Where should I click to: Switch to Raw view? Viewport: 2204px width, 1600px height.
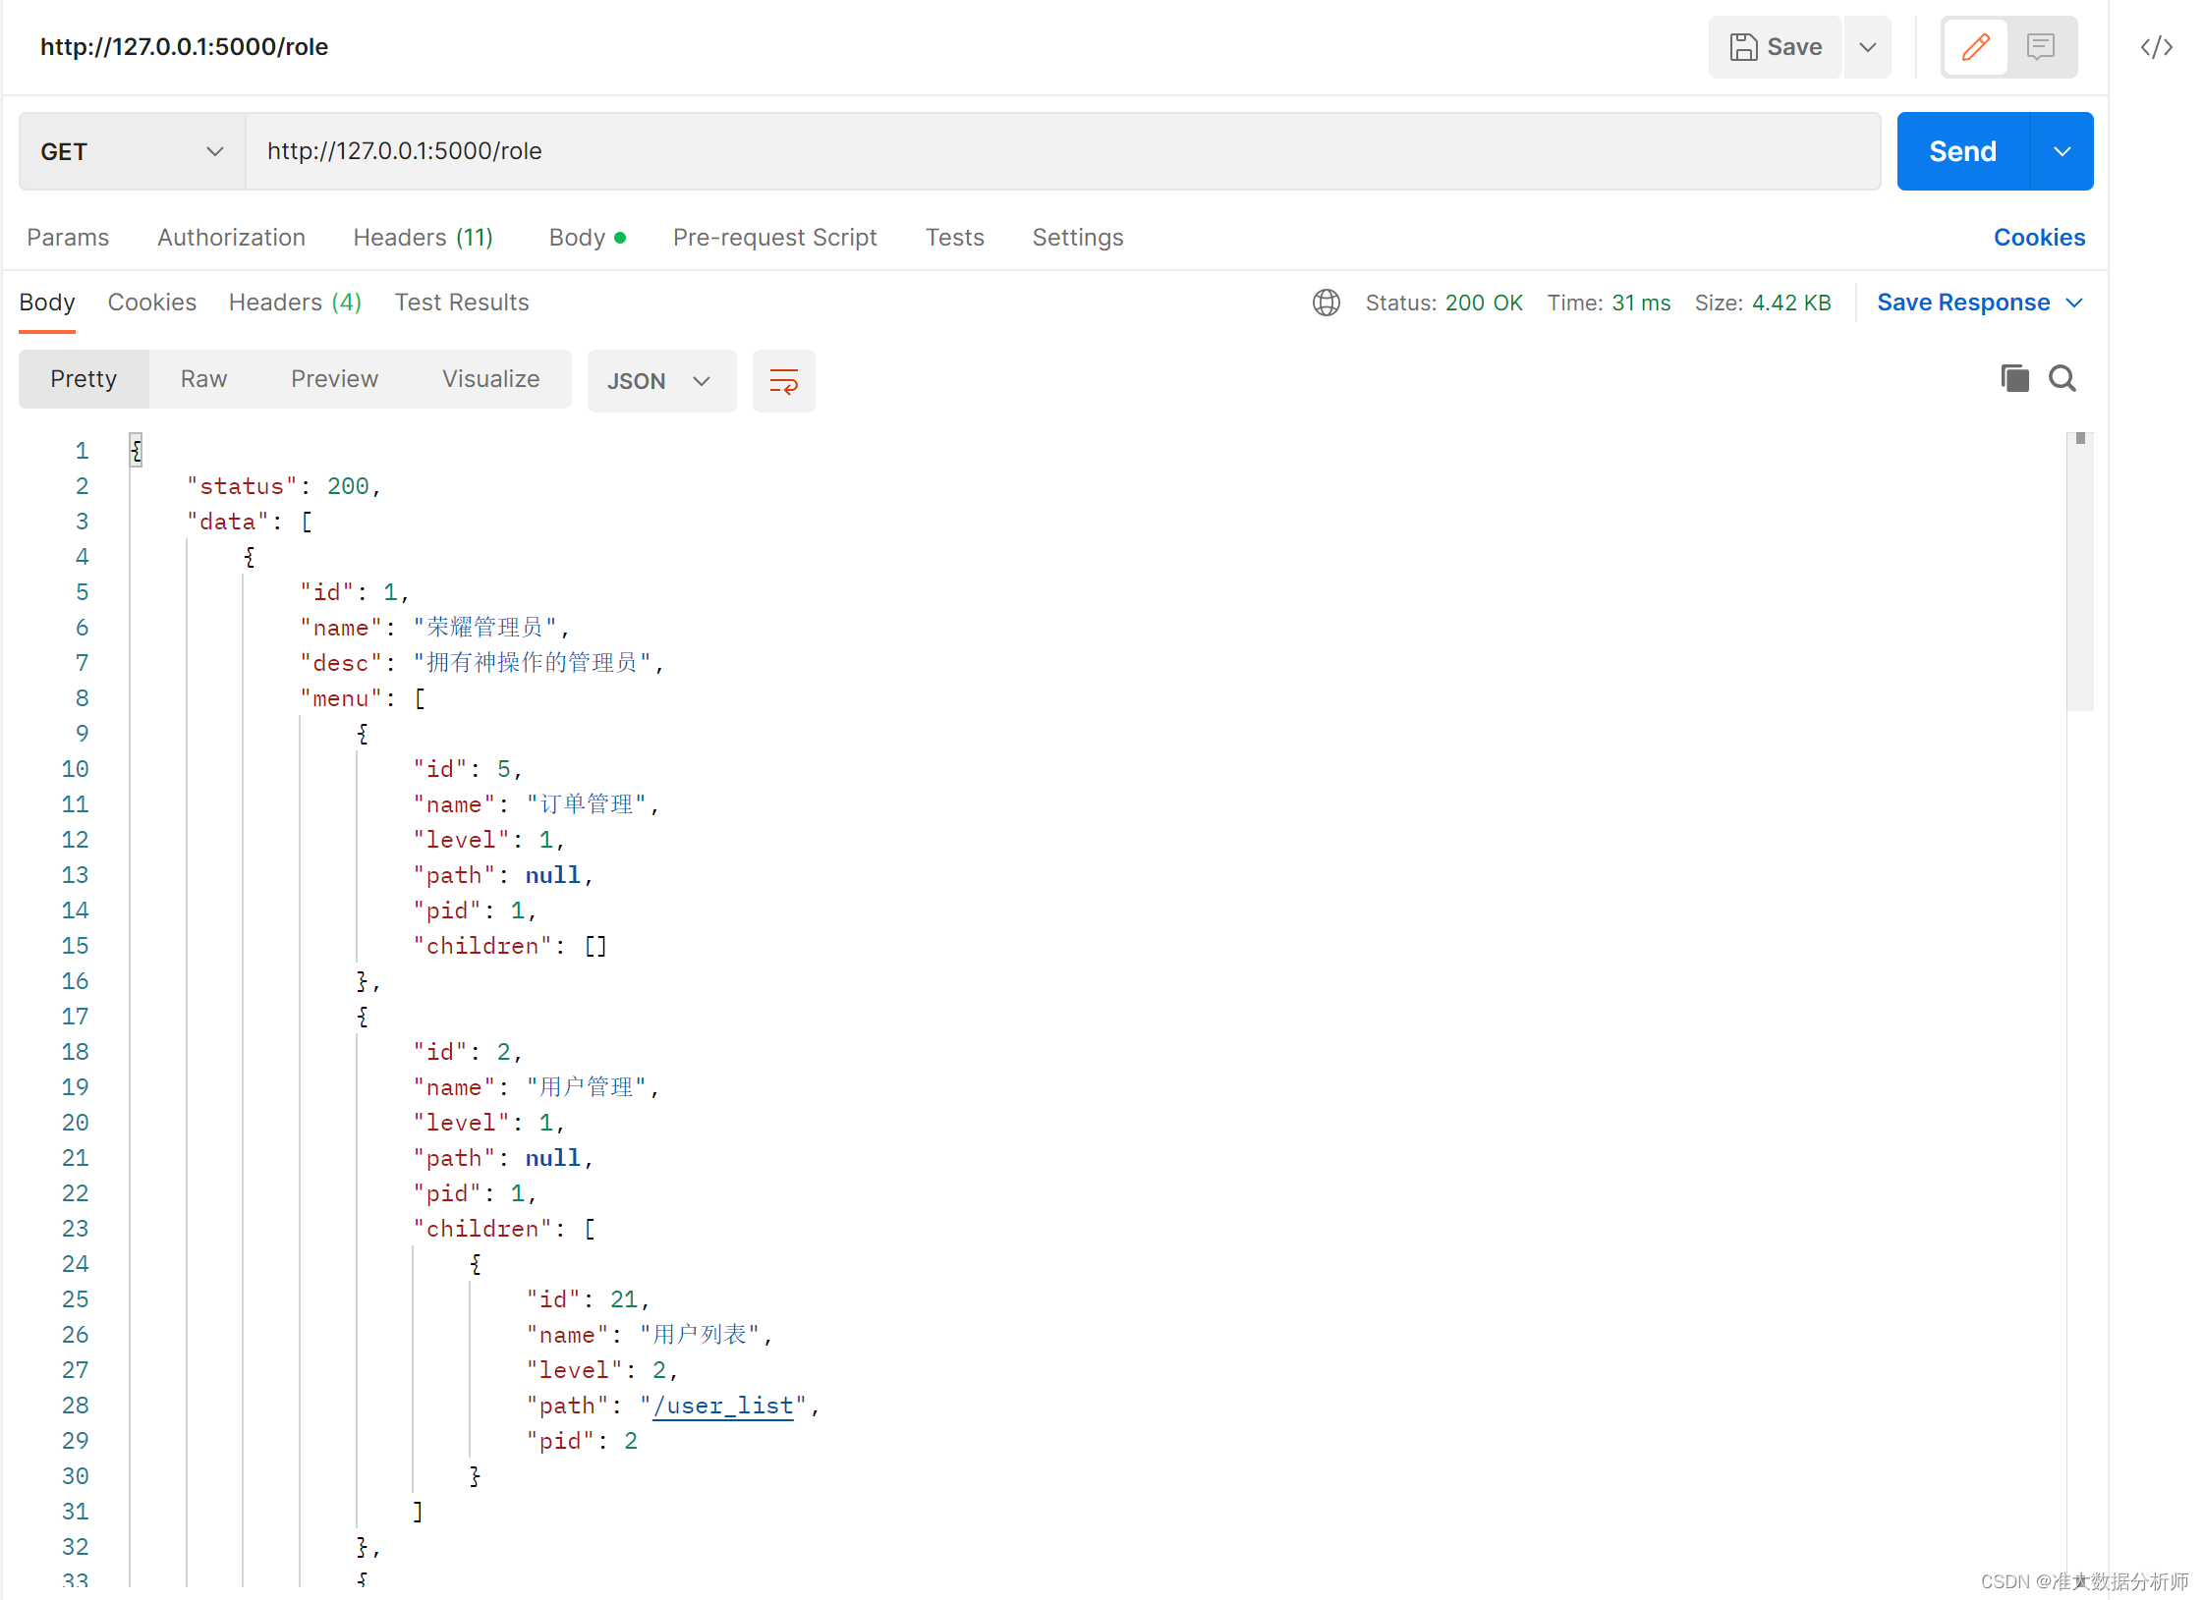(x=203, y=379)
